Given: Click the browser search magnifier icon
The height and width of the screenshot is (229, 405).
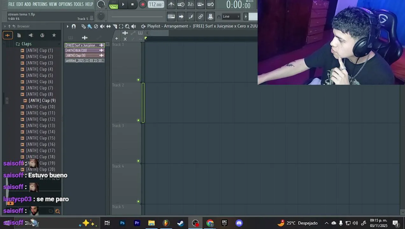Looking at the screenshot, I should pyautogui.click(x=57, y=211).
